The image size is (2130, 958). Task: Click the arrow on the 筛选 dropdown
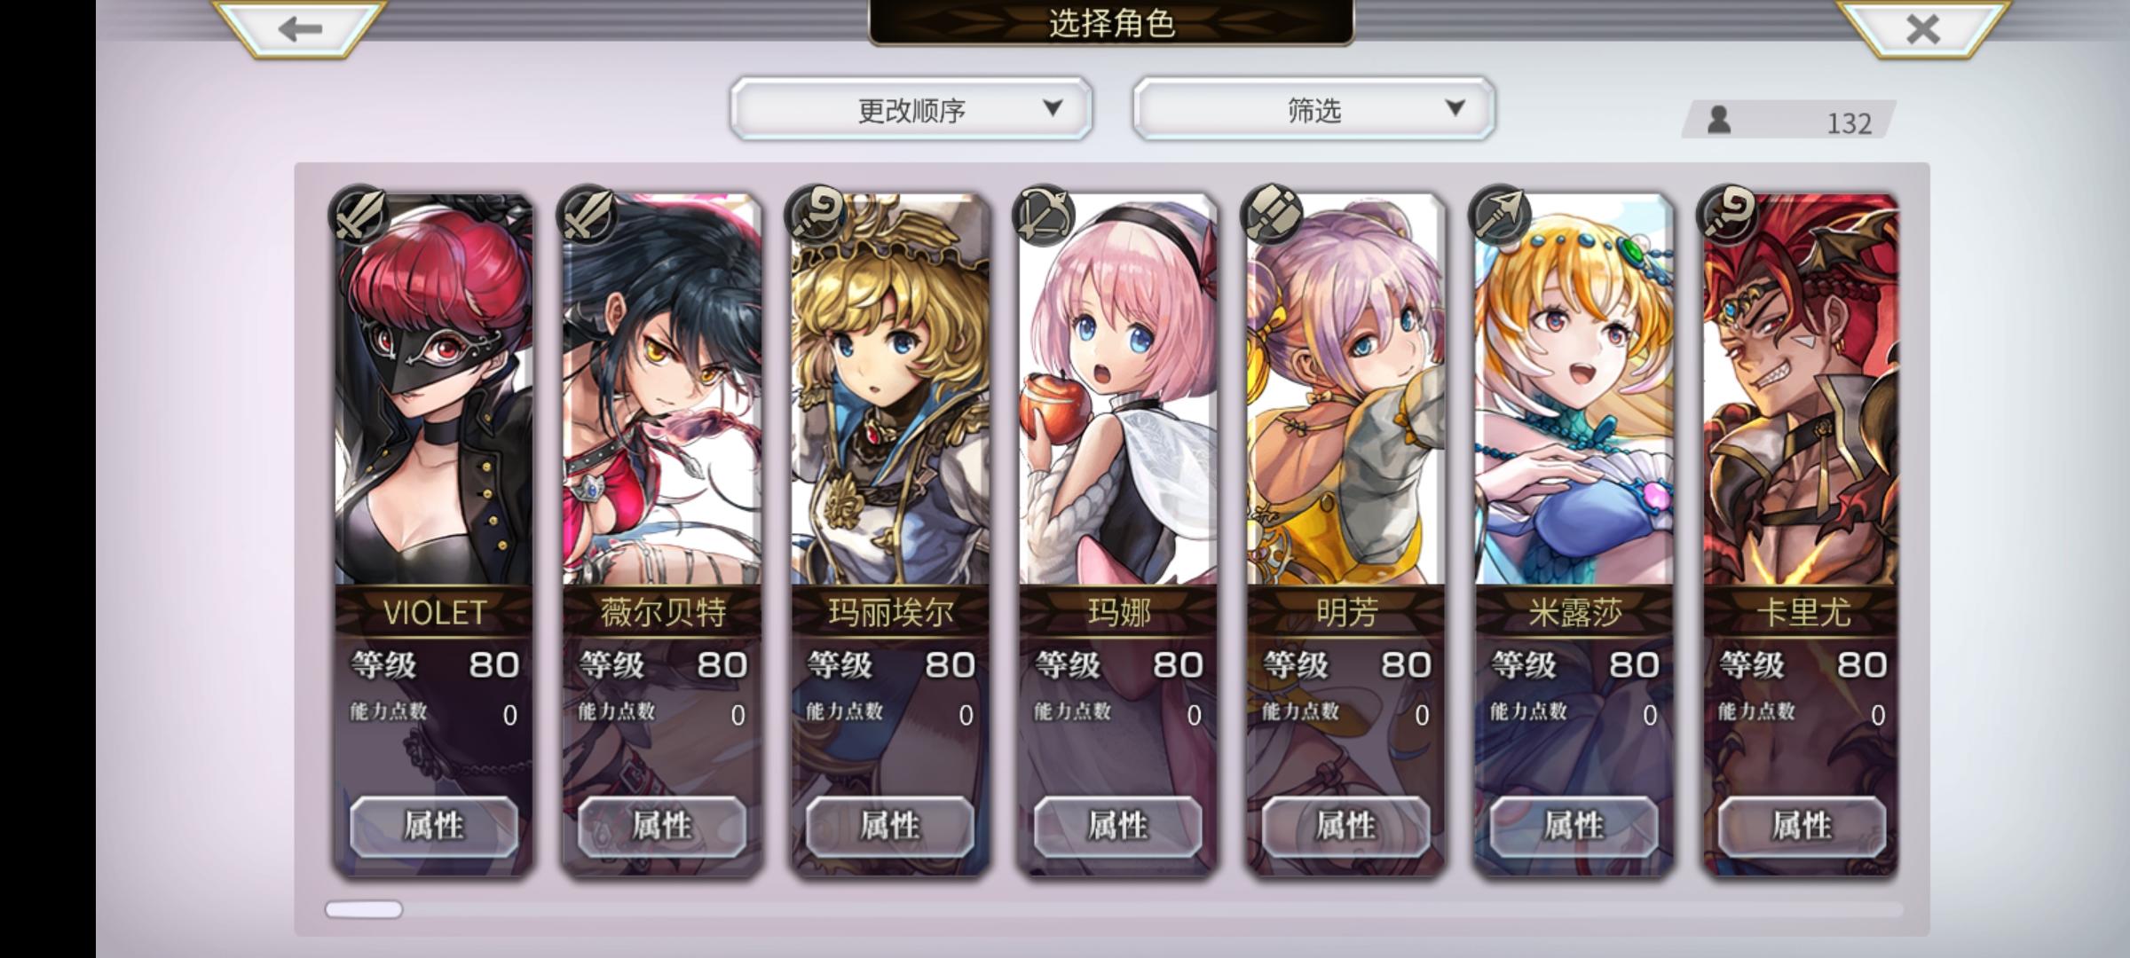pyautogui.click(x=1455, y=108)
